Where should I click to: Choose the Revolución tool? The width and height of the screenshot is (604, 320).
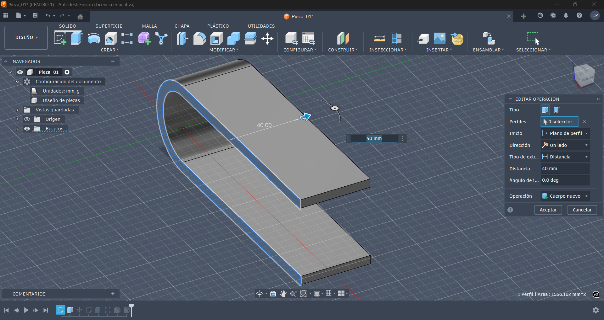pos(93,38)
